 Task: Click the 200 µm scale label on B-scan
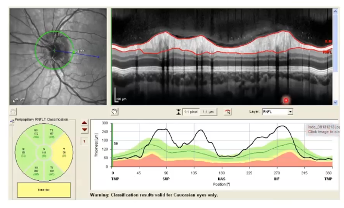121,99
